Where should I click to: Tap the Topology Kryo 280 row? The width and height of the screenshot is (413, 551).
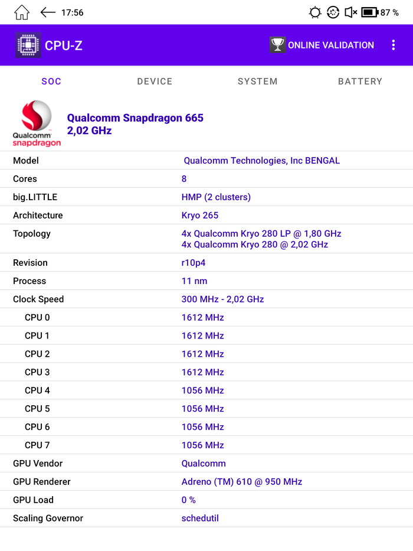206,239
